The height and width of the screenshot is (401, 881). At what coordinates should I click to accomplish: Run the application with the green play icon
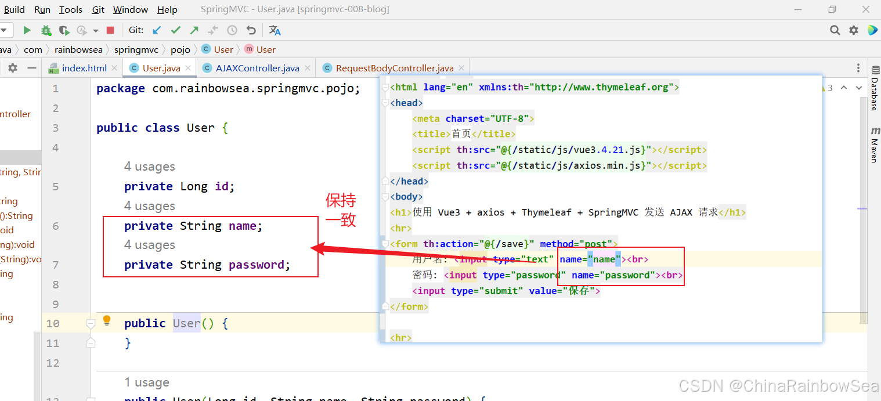[x=27, y=30]
